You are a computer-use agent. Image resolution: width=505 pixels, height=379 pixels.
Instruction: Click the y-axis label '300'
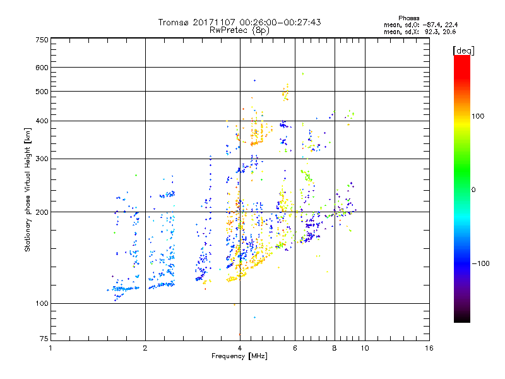(x=42, y=159)
